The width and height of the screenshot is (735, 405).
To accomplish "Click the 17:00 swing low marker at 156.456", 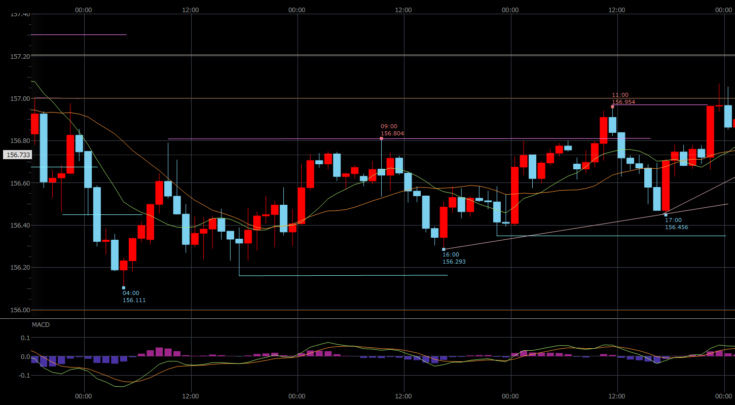I will [666, 215].
